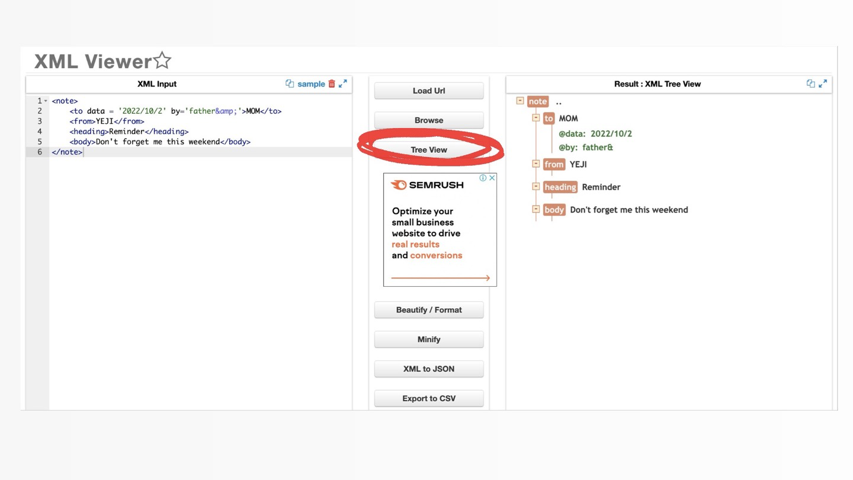Viewport: 853px width, 480px height.
Task: Select the 'from' tag label in tree
Action: click(x=554, y=164)
